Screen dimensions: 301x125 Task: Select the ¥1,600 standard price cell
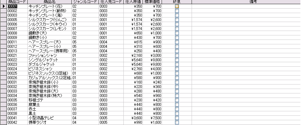pyautogui.click(x=152, y=122)
